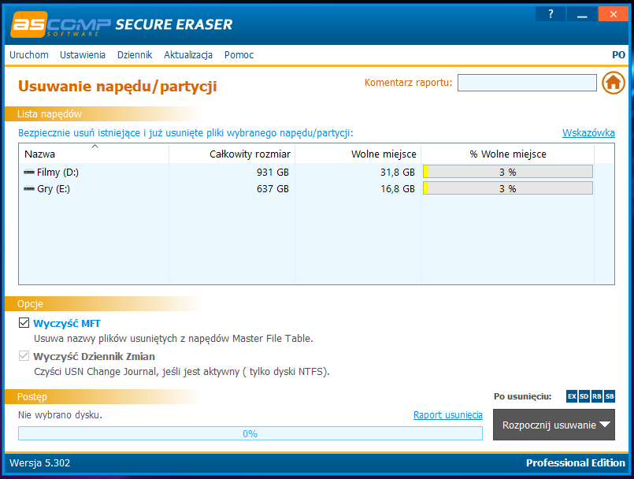Click Filmy (D:) free space percent bar
This screenshot has width=634, height=479.
point(508,172)
